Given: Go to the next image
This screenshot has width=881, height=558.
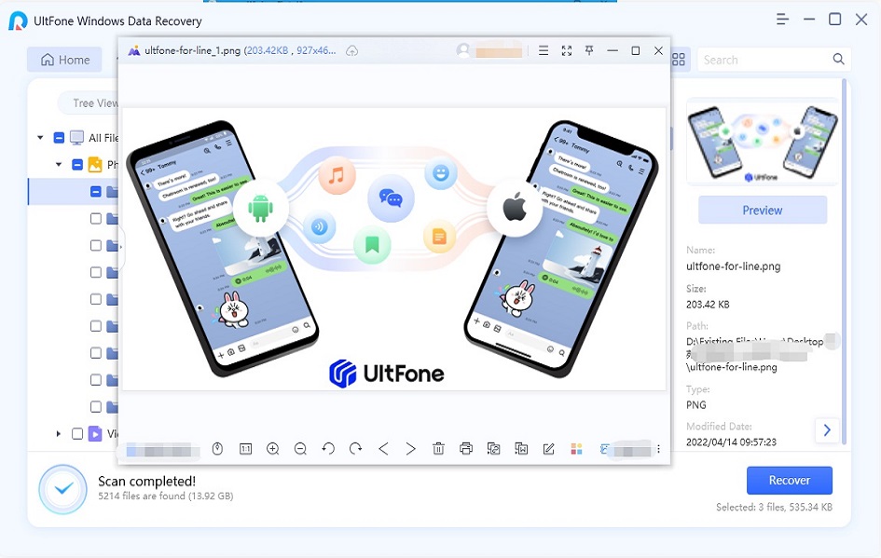Looking at the screenshot, I should [x=411, y=448].
